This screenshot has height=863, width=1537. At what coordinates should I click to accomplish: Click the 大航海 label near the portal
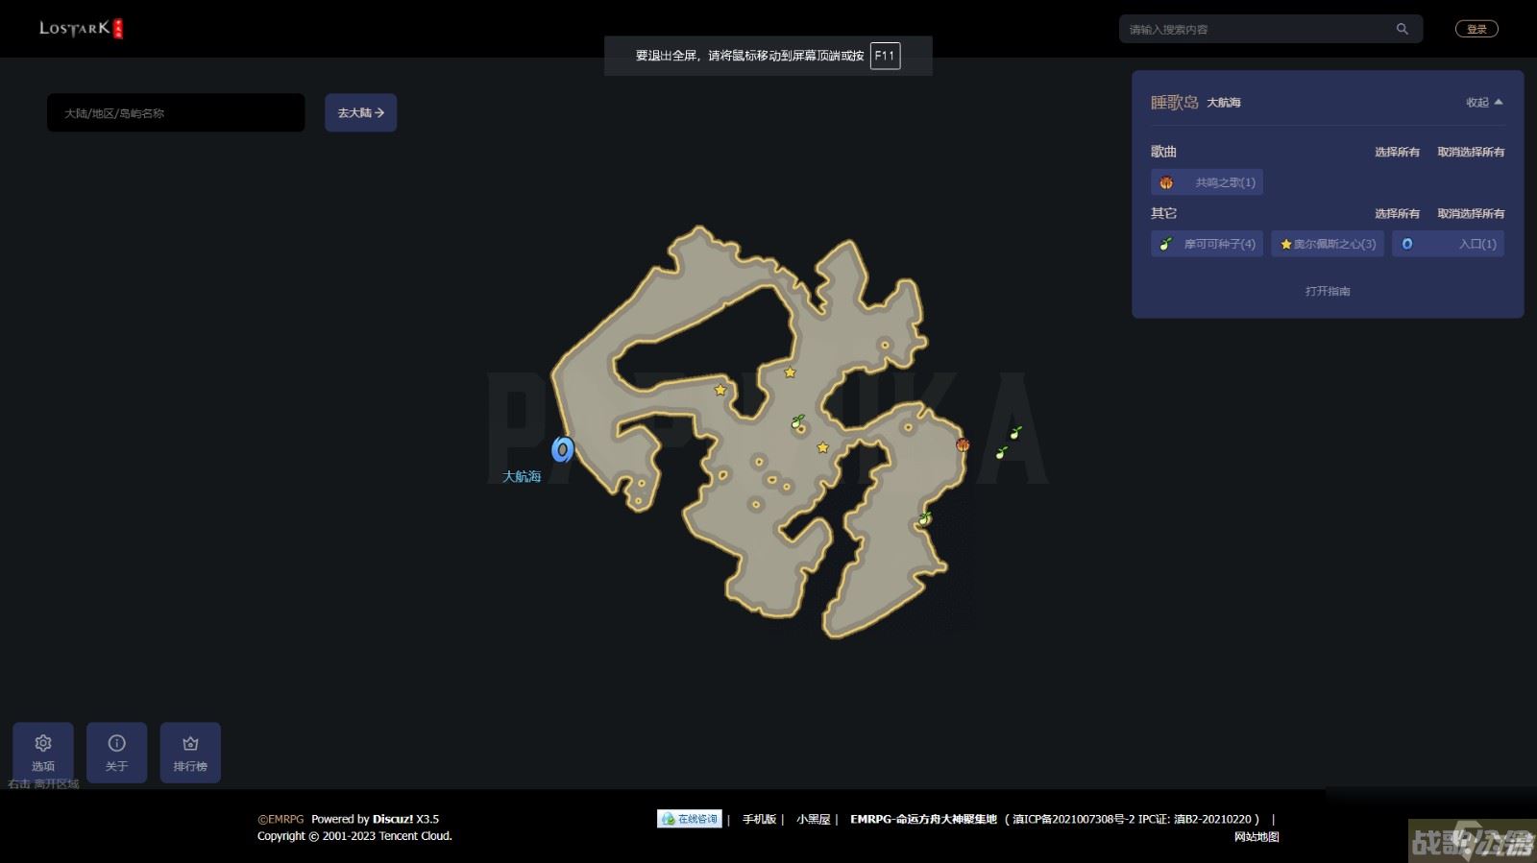[x=522, y=476]
